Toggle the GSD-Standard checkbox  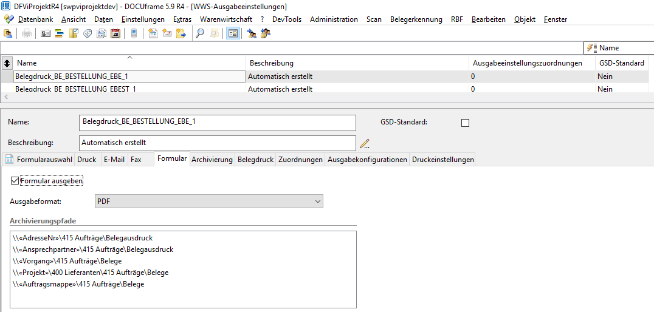465,123
